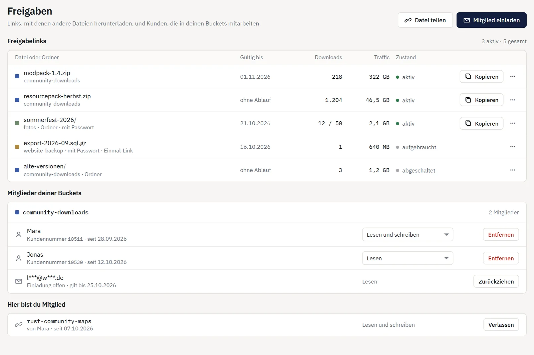
Task: Select the file name modpack-1.4.zip
Action: tap(47, 73)
